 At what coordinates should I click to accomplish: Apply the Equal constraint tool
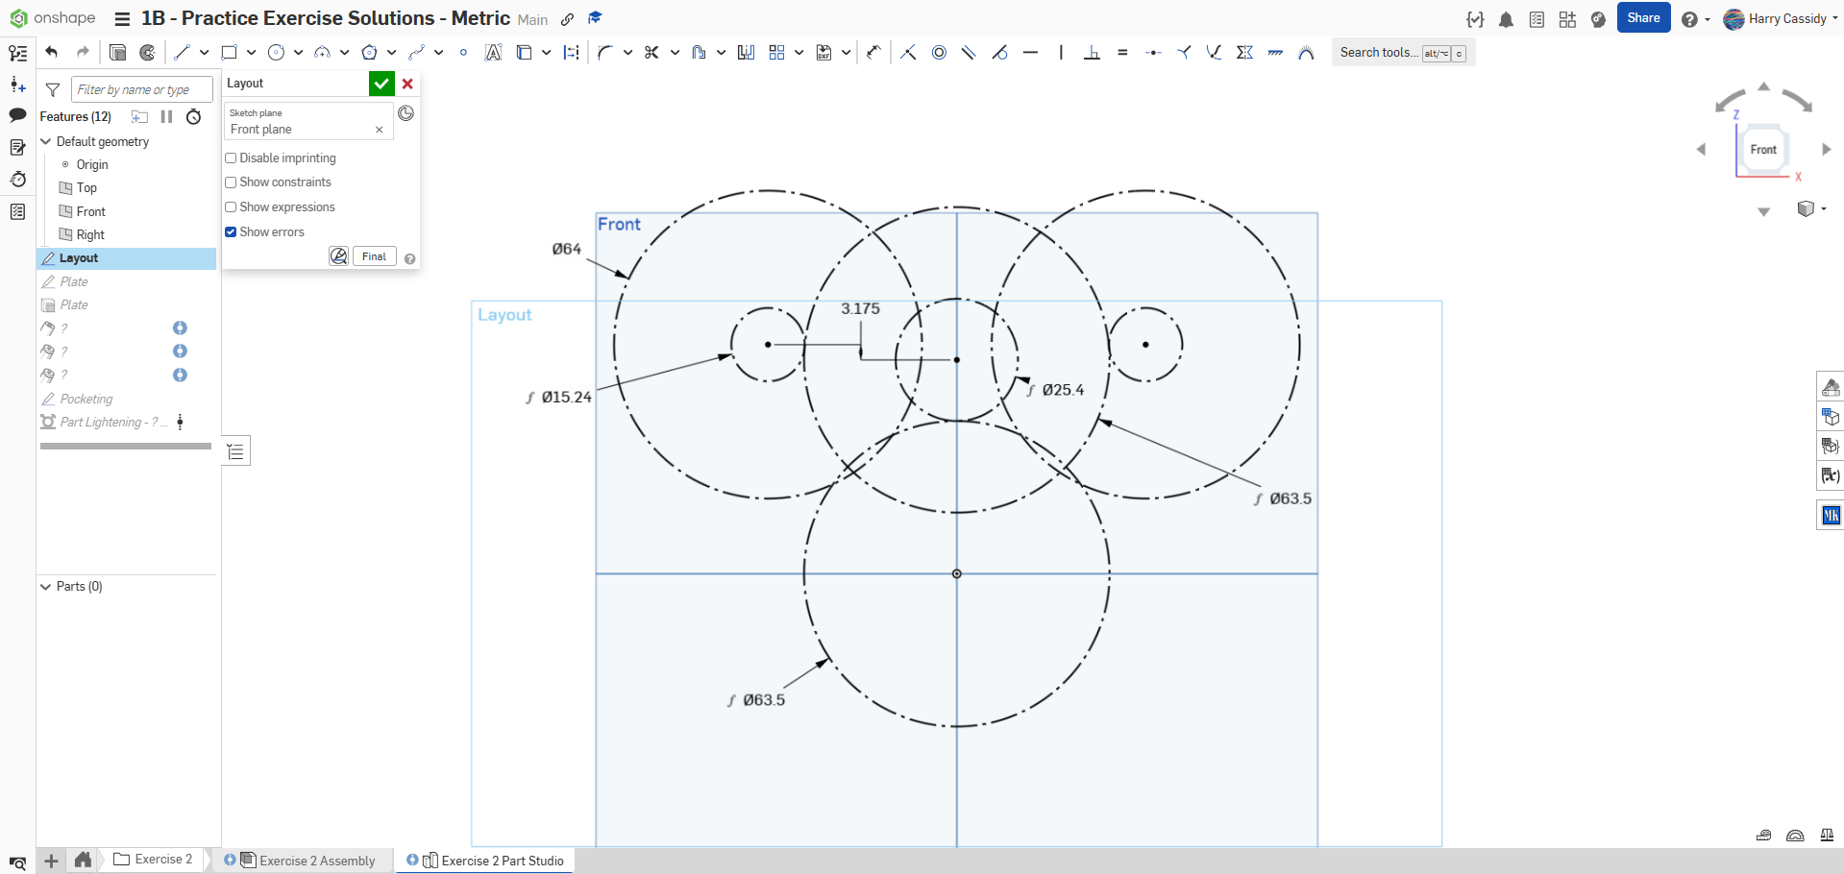(x=1122, y=53)
